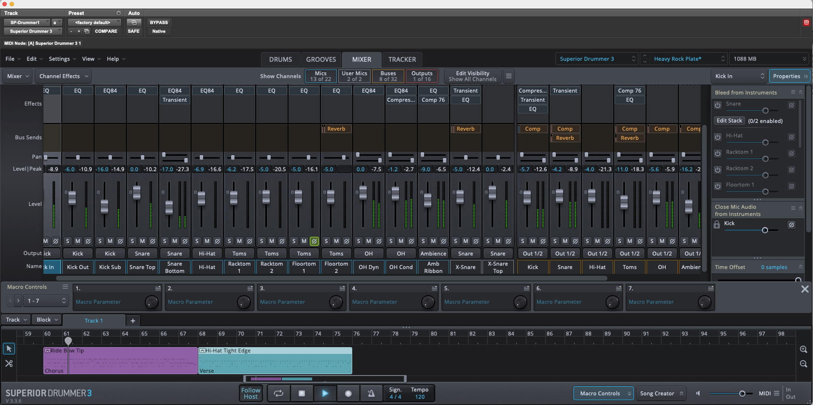Screen dimensions: 813x405
Task: Click the Play button in transport
Action: [325, 393]
